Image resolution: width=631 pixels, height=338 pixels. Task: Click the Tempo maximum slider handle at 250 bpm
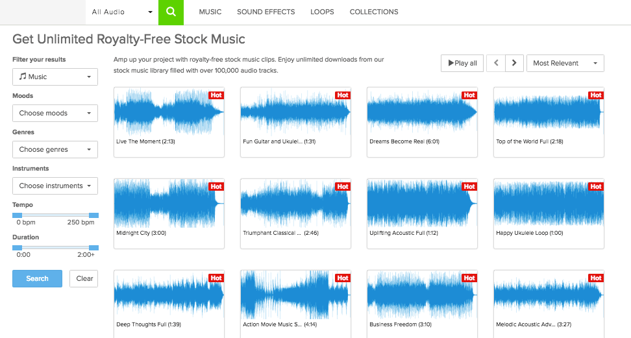[93, 215]
